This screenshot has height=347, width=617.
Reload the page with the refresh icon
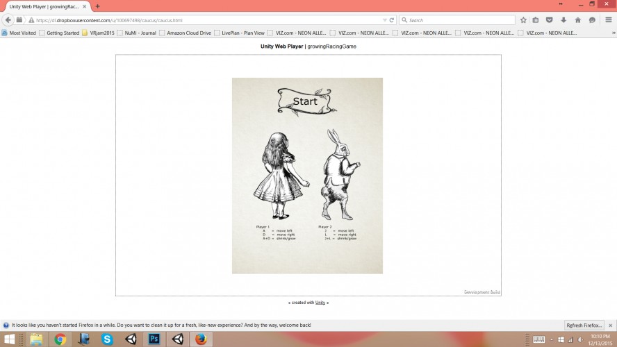[x=391, y=20]
